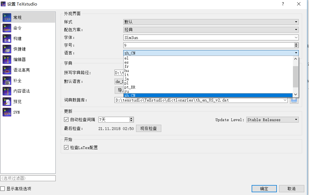Open the 构建 (Build) settings icon
The height and width of the screenshot is (195, 309).
[x=7, y=38]
